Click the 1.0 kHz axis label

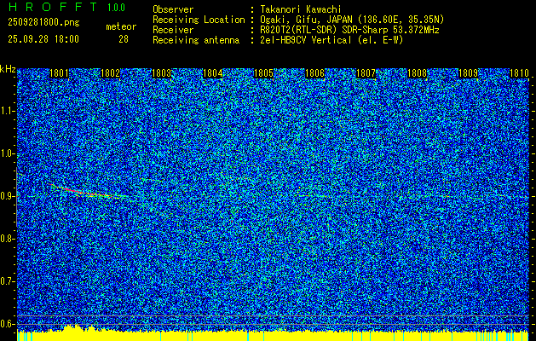point(7,154)
